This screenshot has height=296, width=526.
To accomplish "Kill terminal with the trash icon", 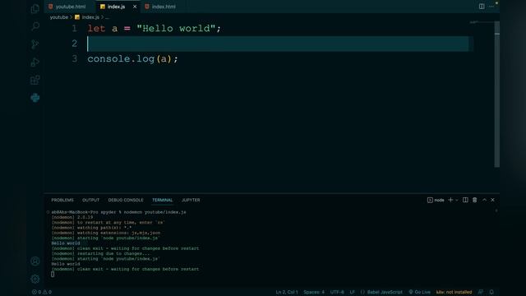I will pyautogui.click(x=475, y=200).
